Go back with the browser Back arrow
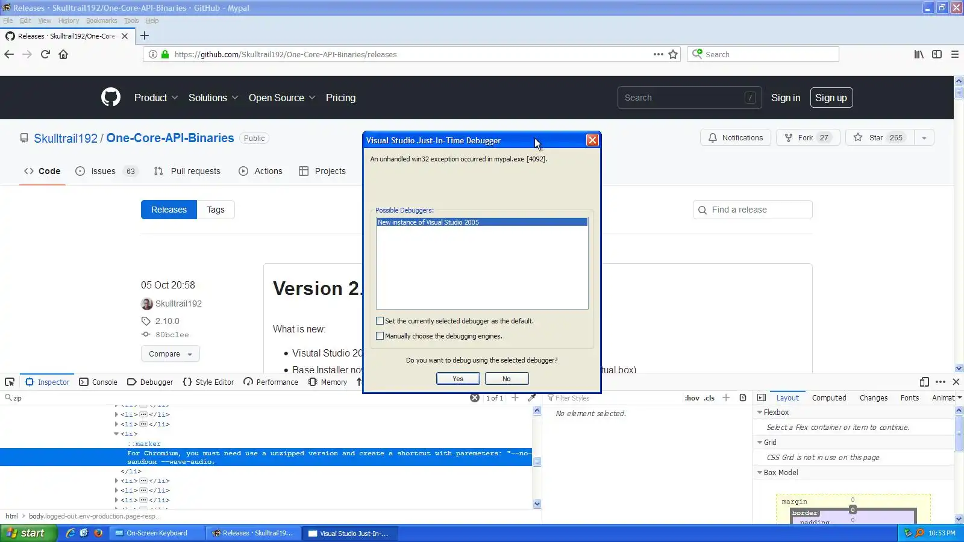 [x=9, y=54]
